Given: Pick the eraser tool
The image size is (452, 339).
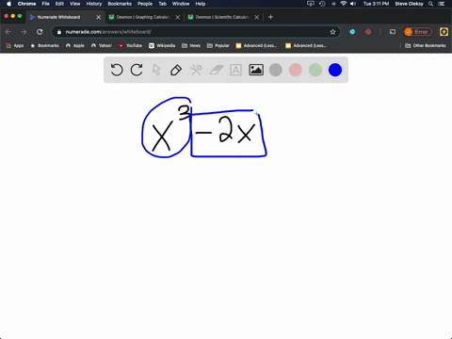Looking at the screenshot, I should [216, 70].
